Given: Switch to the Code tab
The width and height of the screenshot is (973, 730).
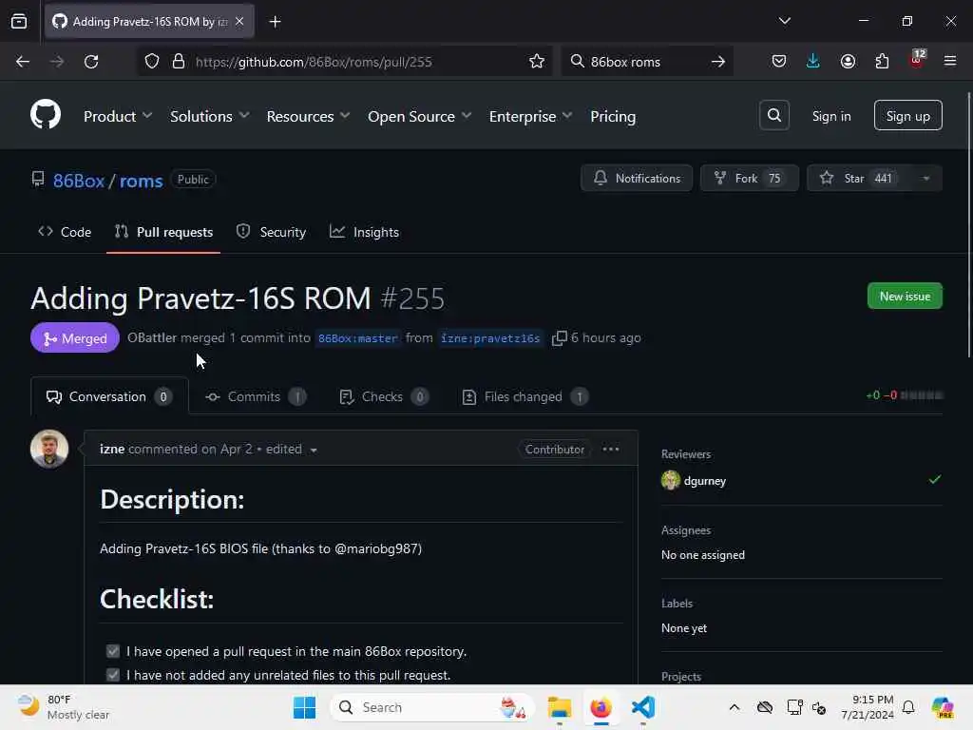Looking at the screenshot, I should point(65,232).
